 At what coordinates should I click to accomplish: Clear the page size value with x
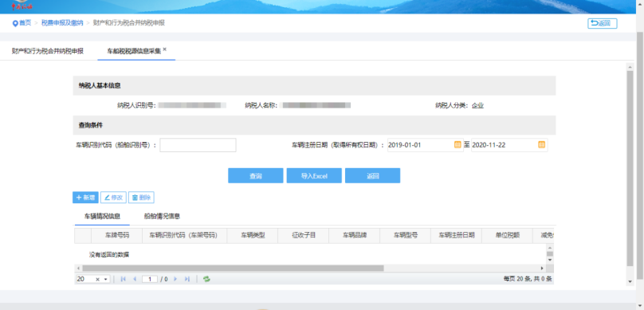98,279
